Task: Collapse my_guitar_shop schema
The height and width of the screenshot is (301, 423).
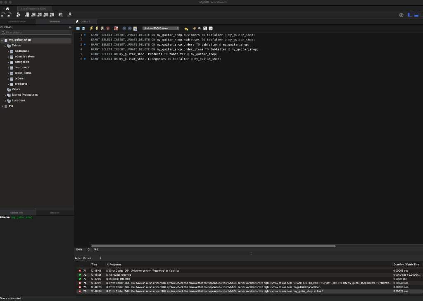Action: pyautogui.click(x=2, y=40)
